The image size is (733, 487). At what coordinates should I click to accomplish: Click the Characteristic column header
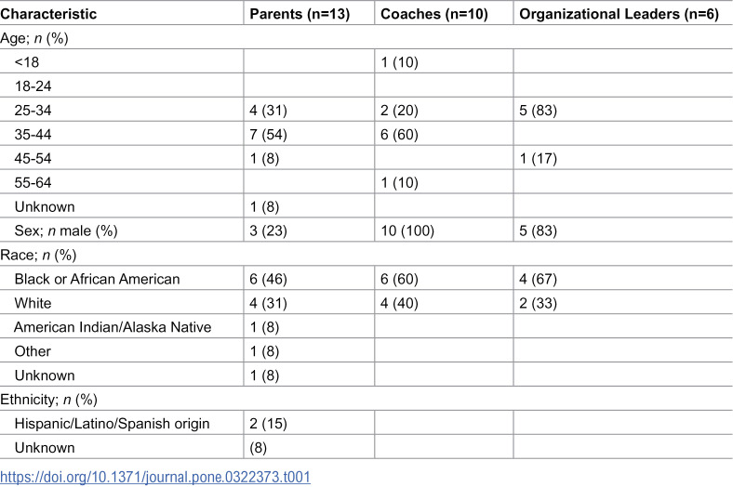point(48,14)
